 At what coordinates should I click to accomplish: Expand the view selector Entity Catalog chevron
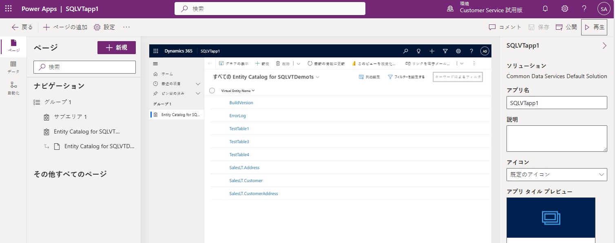click(318, 77)
